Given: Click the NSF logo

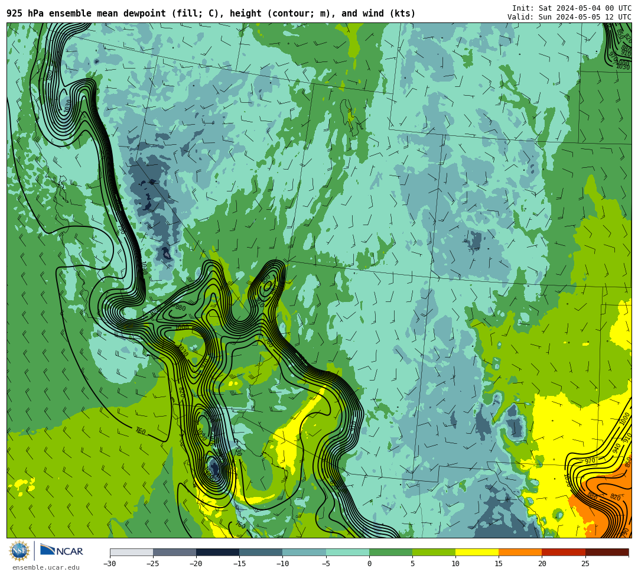Looking at the screenshot, I should pos(19,551).
